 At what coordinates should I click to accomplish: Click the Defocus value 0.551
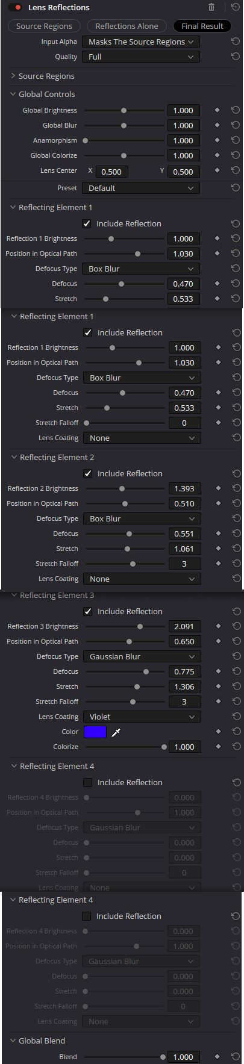tap(184, 534)
